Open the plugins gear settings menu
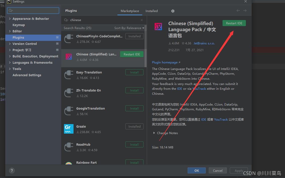 173,11
